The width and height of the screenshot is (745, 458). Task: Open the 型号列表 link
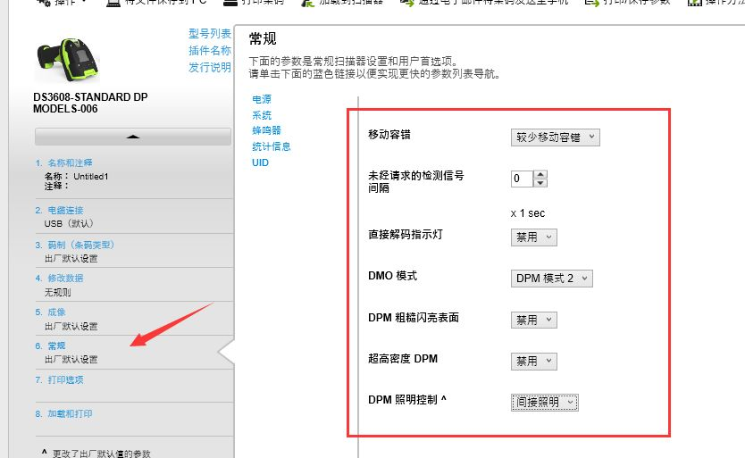point(210,34)
